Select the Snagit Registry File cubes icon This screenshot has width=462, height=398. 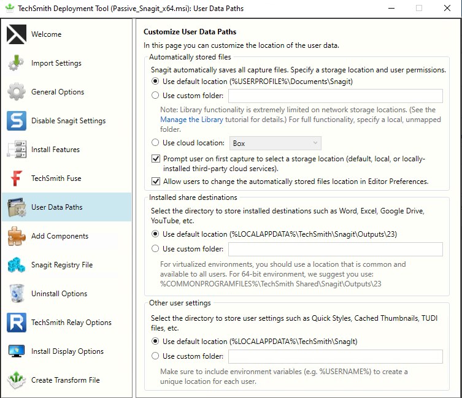(17, 265)
